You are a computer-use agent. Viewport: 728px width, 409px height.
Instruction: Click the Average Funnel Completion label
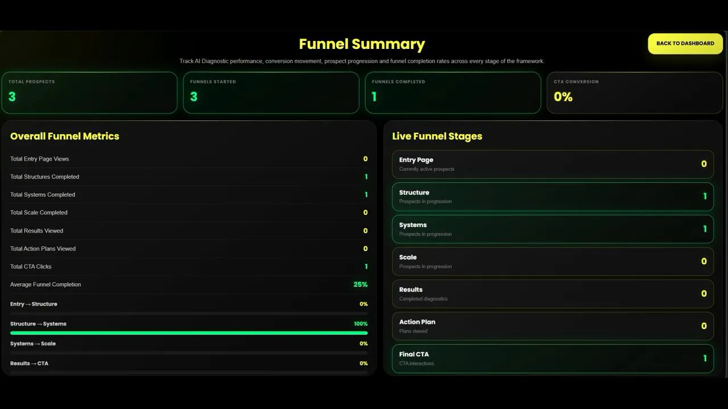(x=45, y=285)
